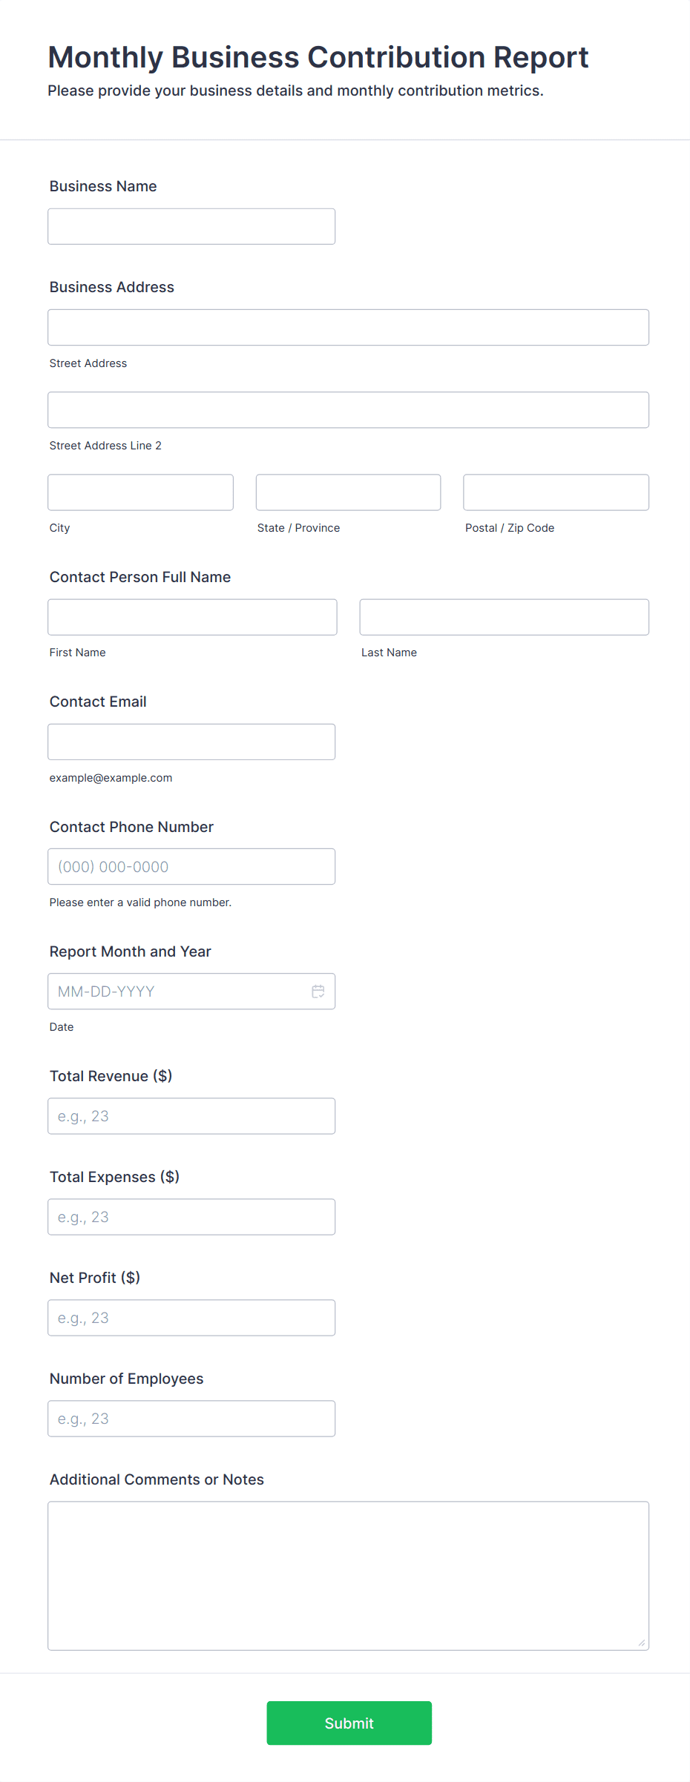This screenshot has height=1782, width=690.
Task: Open the calendar date picker icon
Action: point(318,991)
